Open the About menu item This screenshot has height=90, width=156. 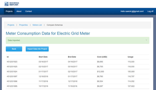pos(19,11)
